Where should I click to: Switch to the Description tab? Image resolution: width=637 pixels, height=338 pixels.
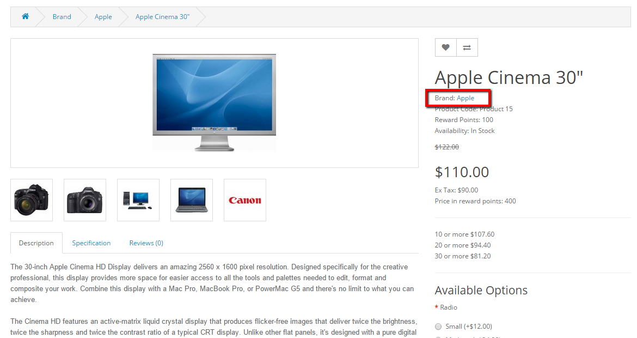(36, 243)
